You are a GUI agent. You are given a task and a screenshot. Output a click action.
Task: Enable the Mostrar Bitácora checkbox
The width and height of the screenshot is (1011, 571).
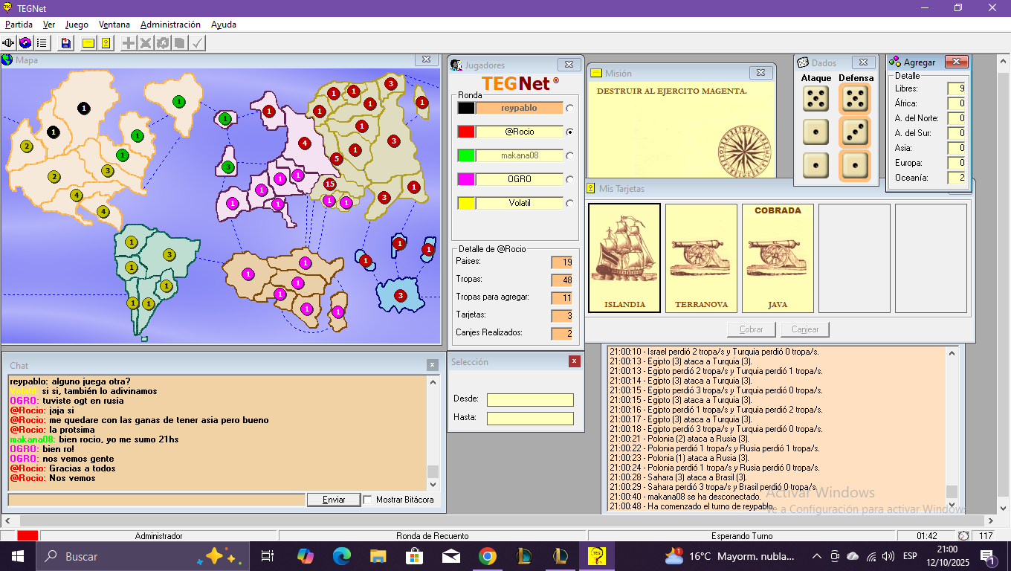tap(368, 500)
